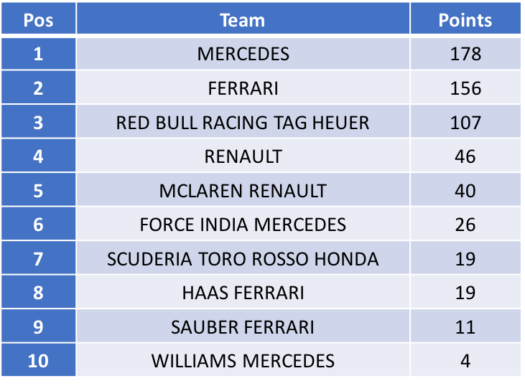Select the SCUDERIA TORO ROSSO HONDA cell
Viewport: 525px width, 386px height.
click(243, 258)
